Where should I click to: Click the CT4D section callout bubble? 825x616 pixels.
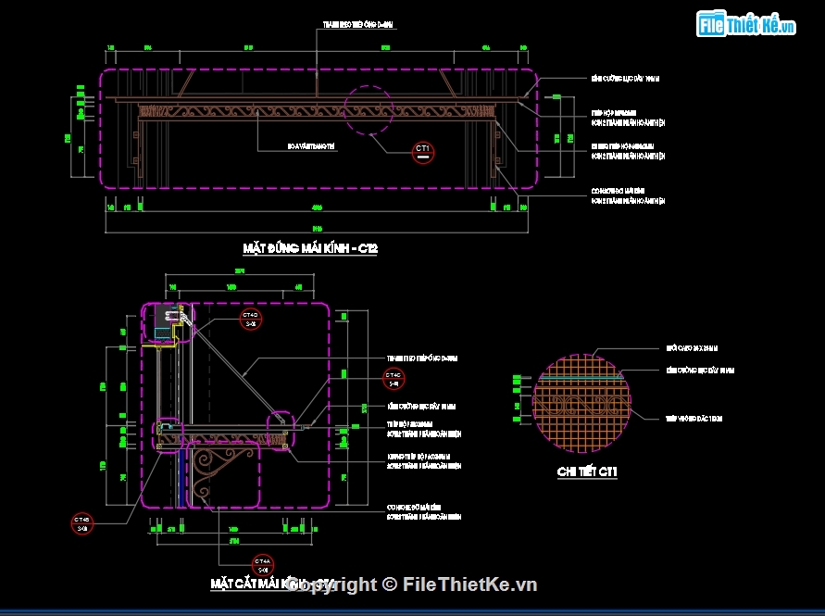[250, 320]
